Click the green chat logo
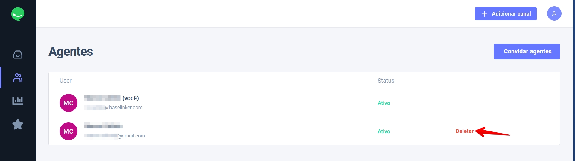 (x=18, y=14)
